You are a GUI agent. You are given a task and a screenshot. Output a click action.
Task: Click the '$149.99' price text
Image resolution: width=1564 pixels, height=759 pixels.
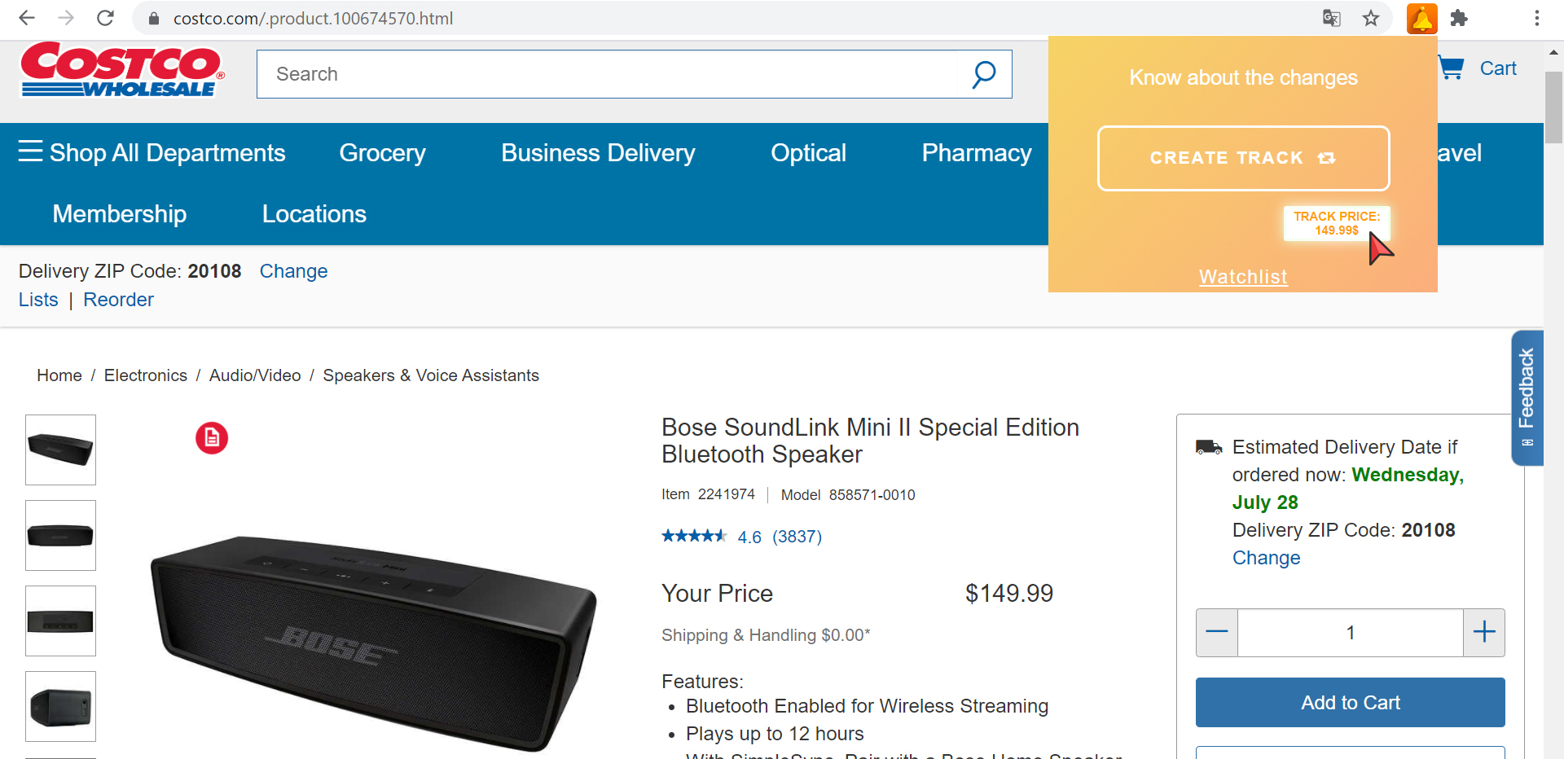[x=1009, y=593]
